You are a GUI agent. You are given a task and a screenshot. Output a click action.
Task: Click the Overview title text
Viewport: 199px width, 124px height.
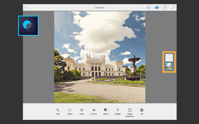[x=100, y=8]
